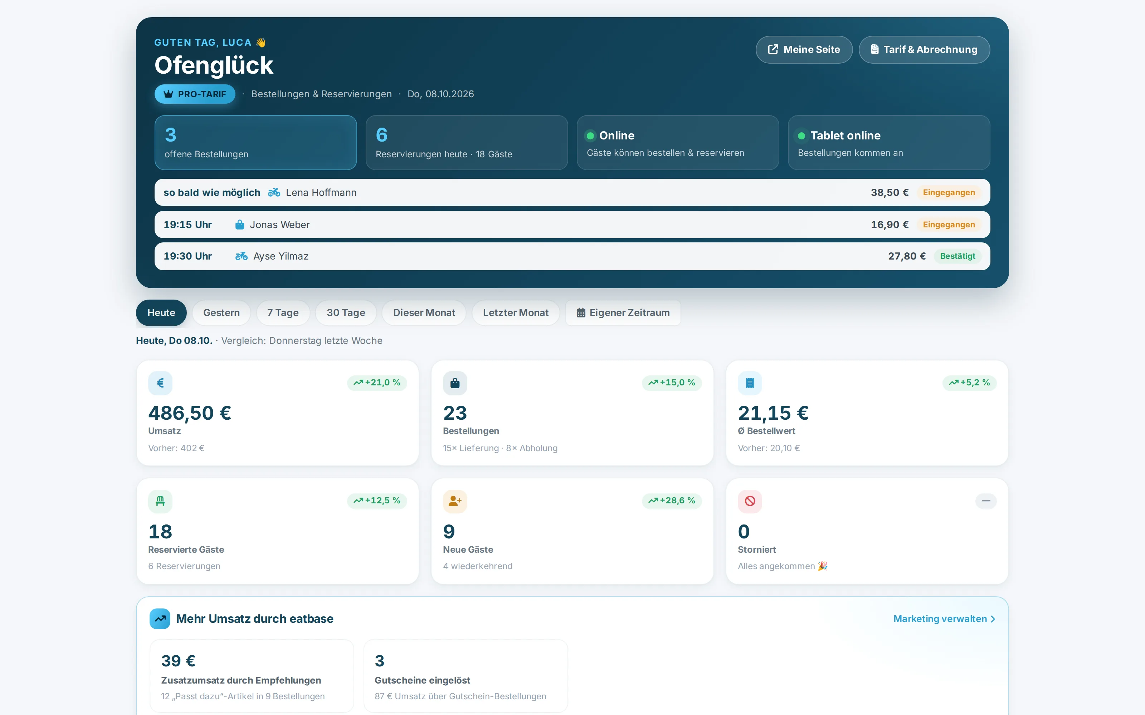Click the bag icon on Bestellungen card
The height and width of the screenshot is (715, 1145).
click(x=455, y=383)
